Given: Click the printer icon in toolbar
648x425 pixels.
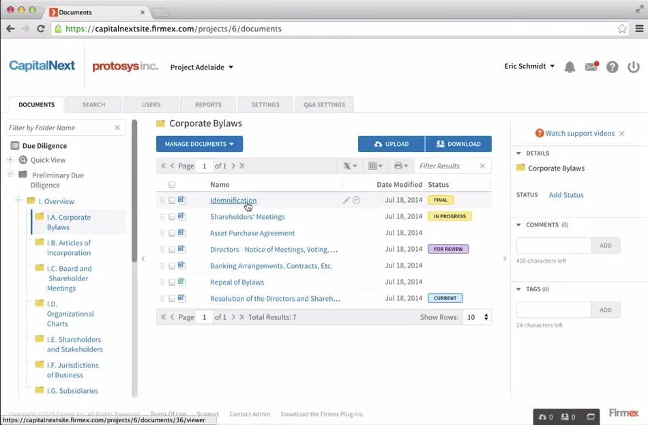Looking at the screenshot, I should click(x=401, y=166).
